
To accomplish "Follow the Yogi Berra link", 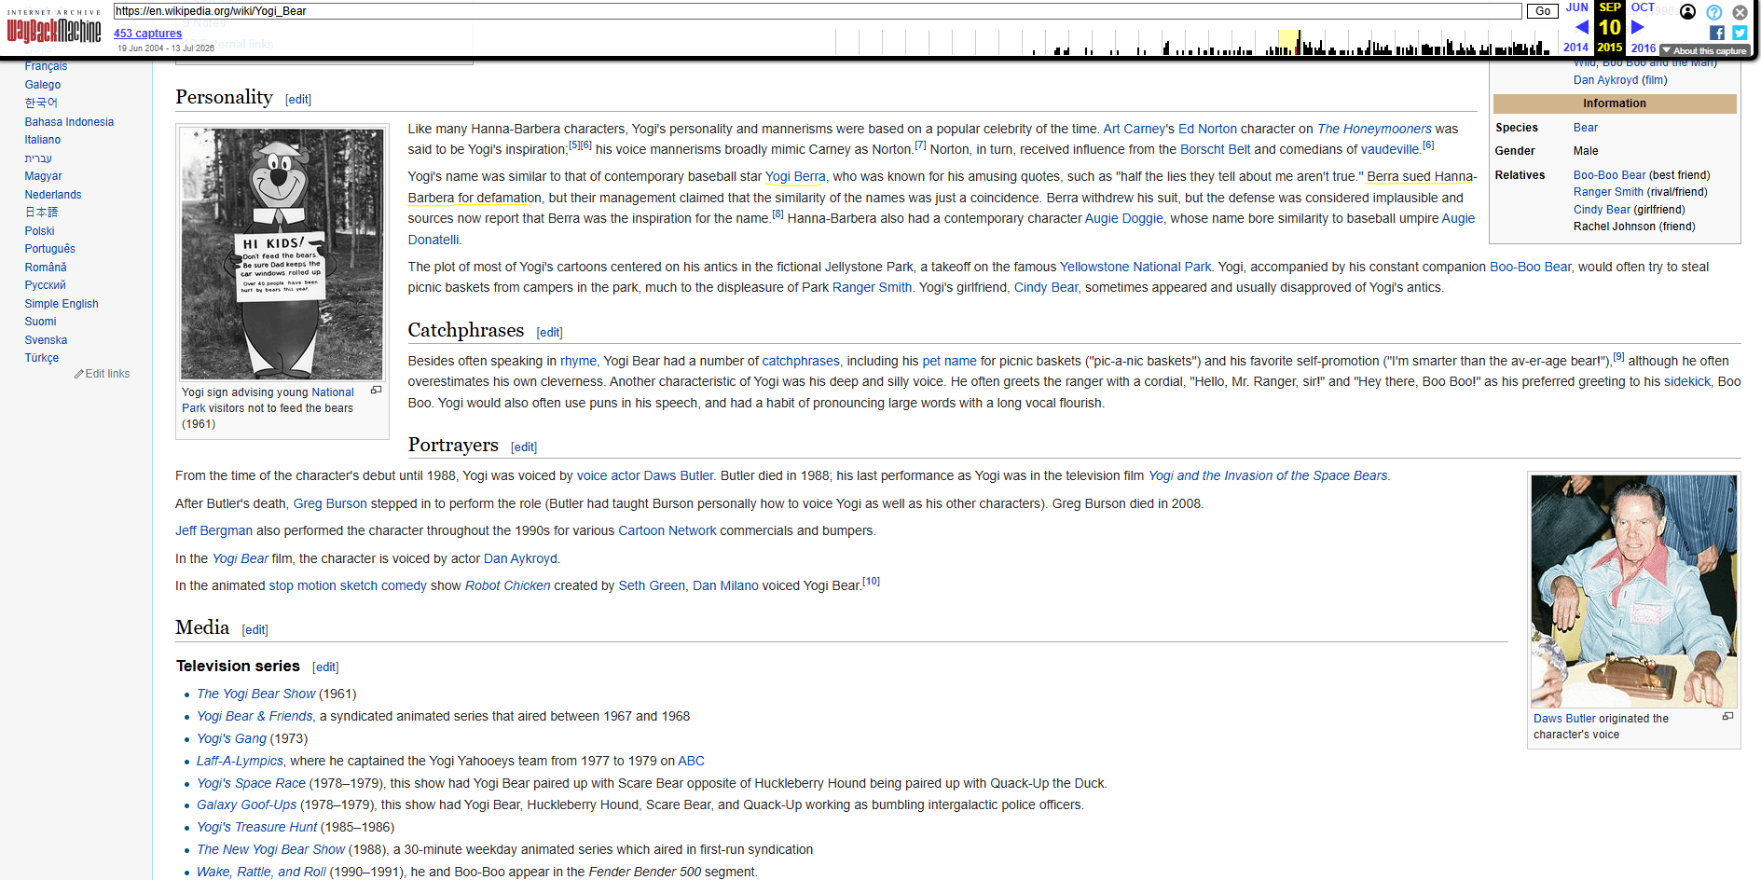I will (795, 177).
